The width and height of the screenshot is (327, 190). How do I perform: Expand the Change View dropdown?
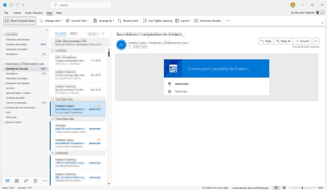(x=51, y=21)
